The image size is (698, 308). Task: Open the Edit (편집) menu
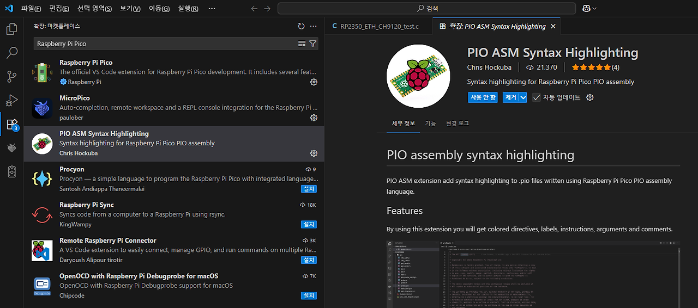[59, 9]
